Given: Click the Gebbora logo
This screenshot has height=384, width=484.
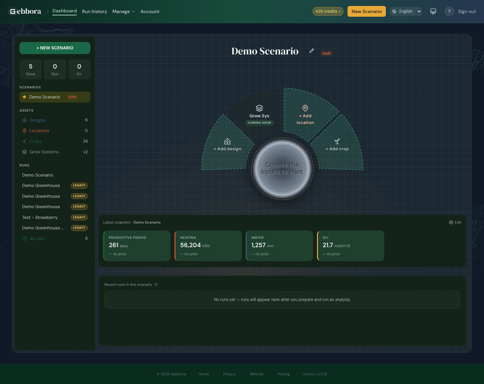Looking at the screenshot, I should pyautogui.click(x=25, y=12).
